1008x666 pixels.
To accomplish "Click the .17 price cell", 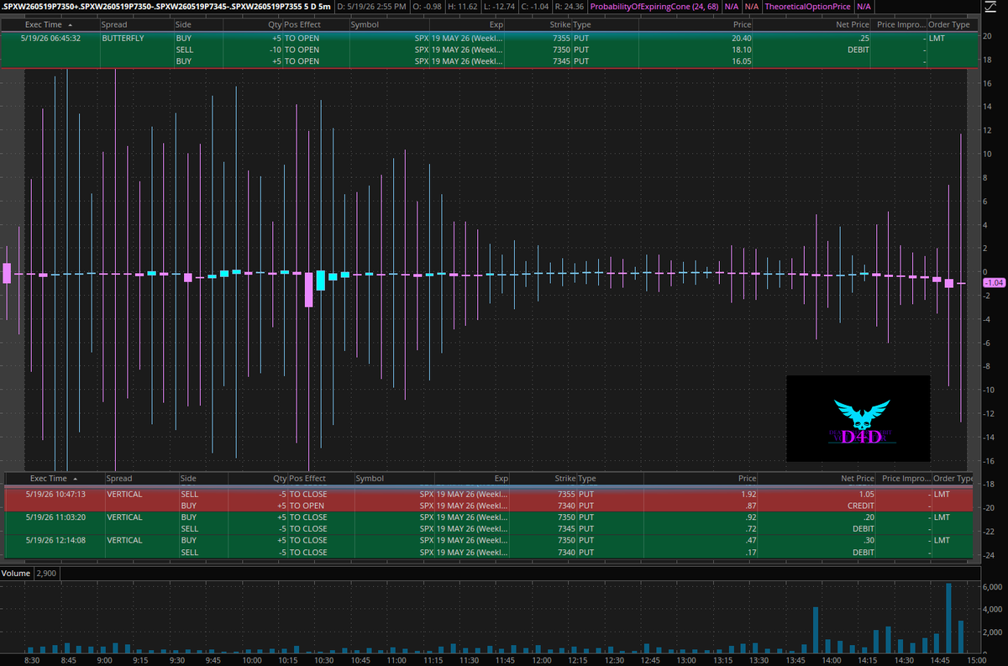I will pyautogui.click(x=750, y=553).
